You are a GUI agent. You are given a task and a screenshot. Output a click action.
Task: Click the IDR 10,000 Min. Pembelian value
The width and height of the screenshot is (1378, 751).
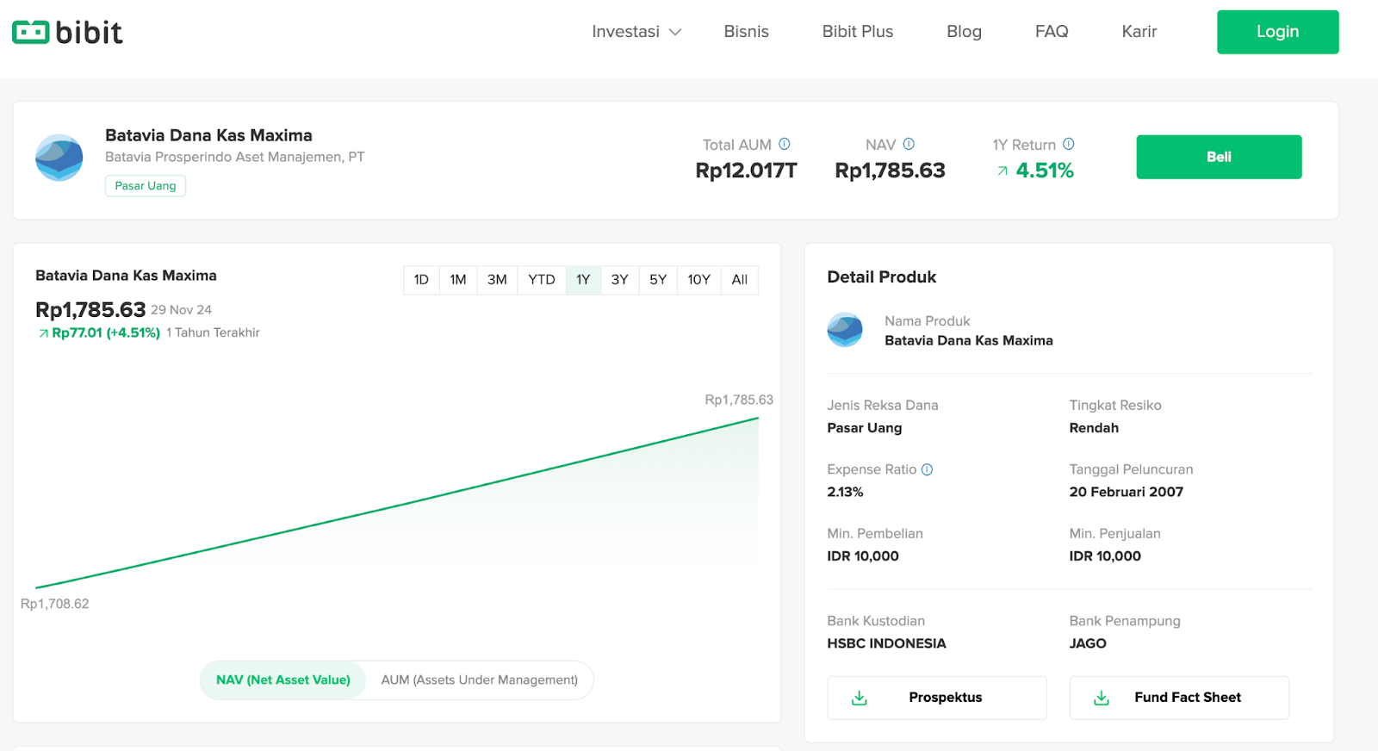[x=863, y=556]
